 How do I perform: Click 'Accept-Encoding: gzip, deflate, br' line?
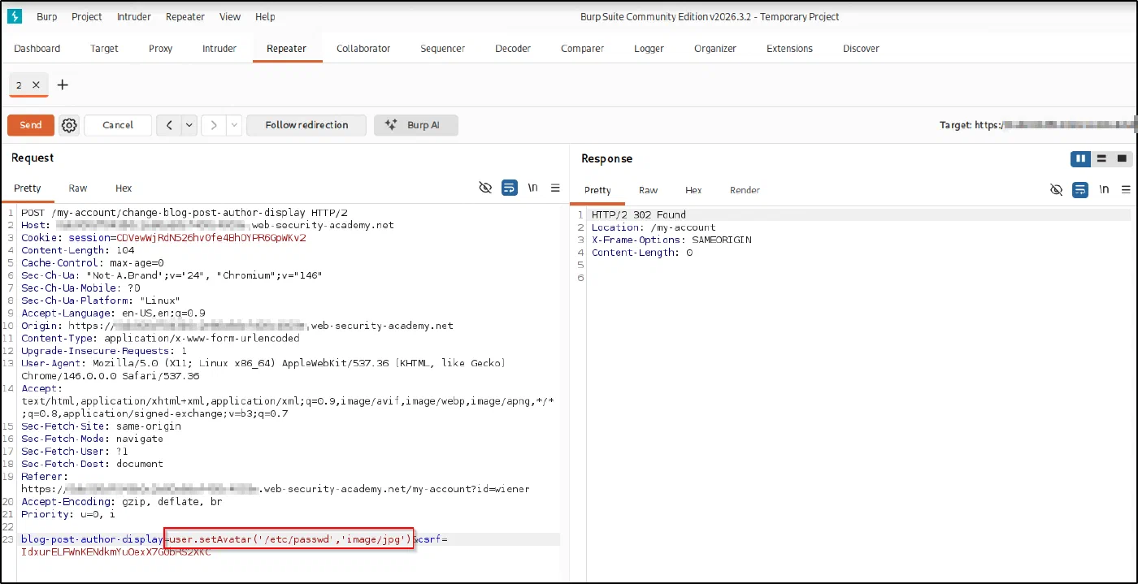coord(121,502)
